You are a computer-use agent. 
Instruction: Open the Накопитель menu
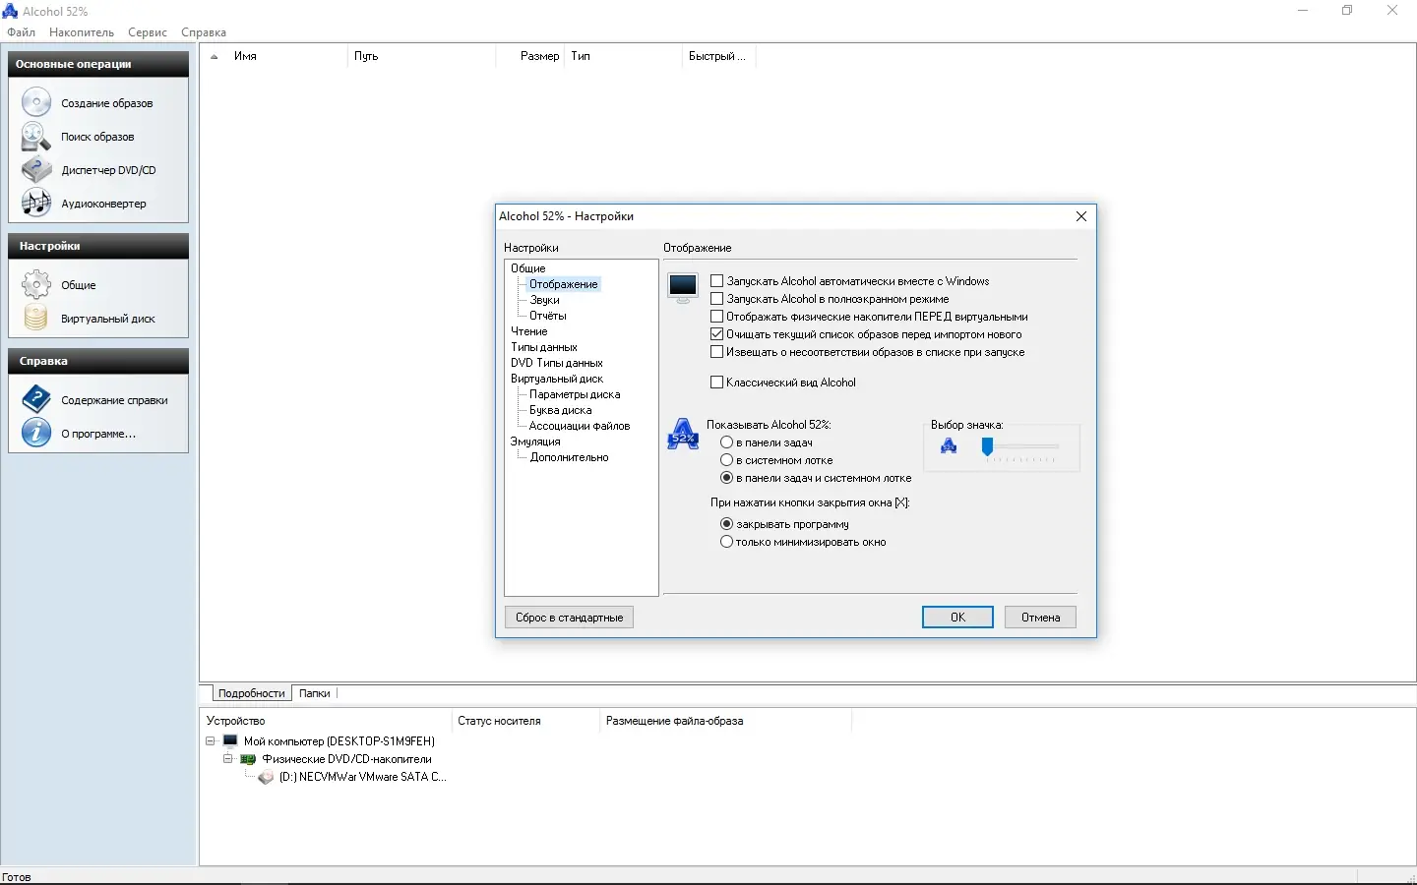[82, 32]
